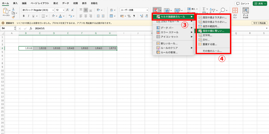This screenshot has width=269, height=134.
Task: Click the Copy icon
Action: (13, 13)
